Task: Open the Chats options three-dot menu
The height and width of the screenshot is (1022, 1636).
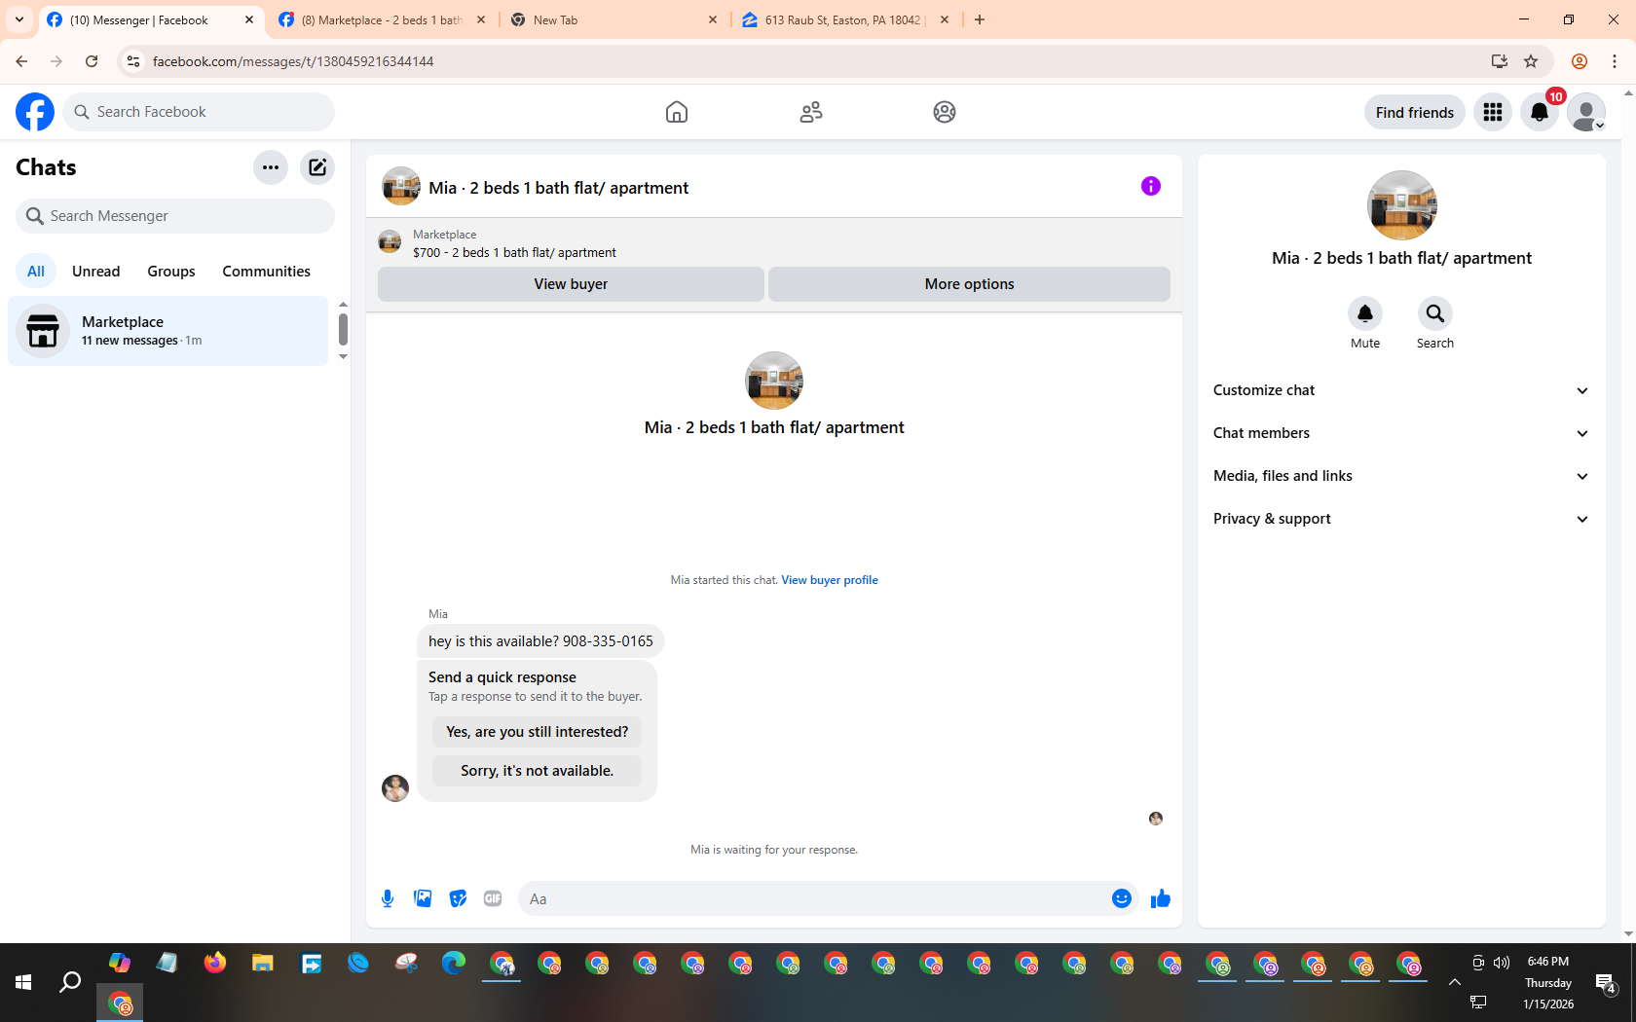Action: (x=271, y=167)
